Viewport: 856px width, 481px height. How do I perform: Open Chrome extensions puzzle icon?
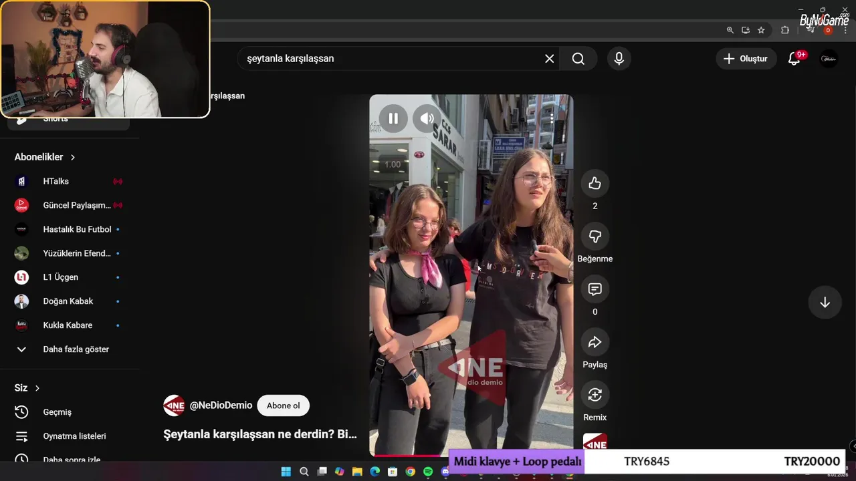point(785,30)
